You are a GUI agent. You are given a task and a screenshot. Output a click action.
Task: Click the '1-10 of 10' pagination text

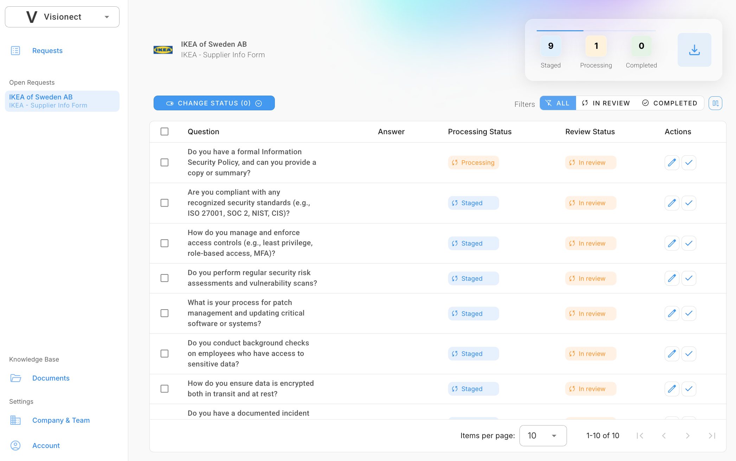(x=603, y=436)
